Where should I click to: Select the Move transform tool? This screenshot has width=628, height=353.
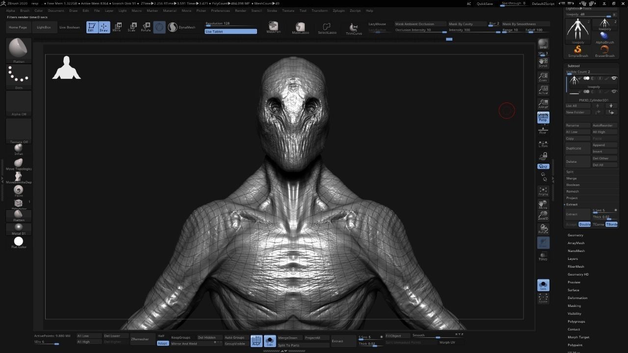[117, 27]
